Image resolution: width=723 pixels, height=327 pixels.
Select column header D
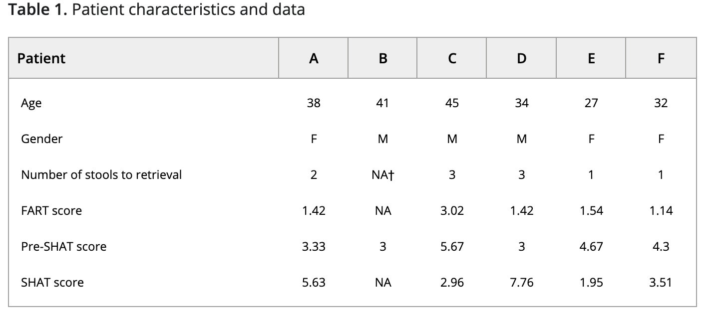(x=521, y=58)
